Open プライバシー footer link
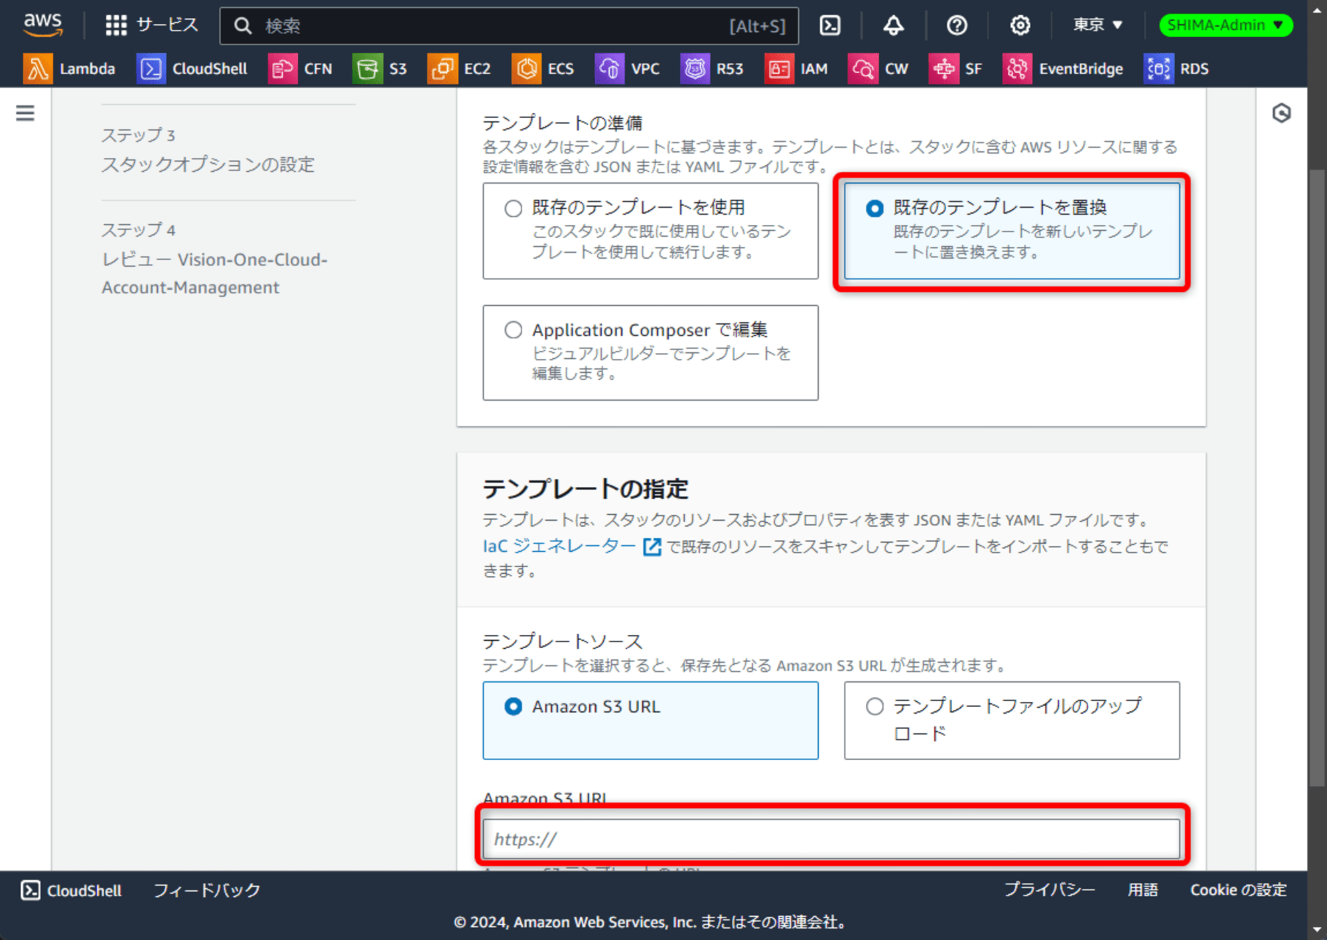The image size is (1327, 940). point(1049,890)
